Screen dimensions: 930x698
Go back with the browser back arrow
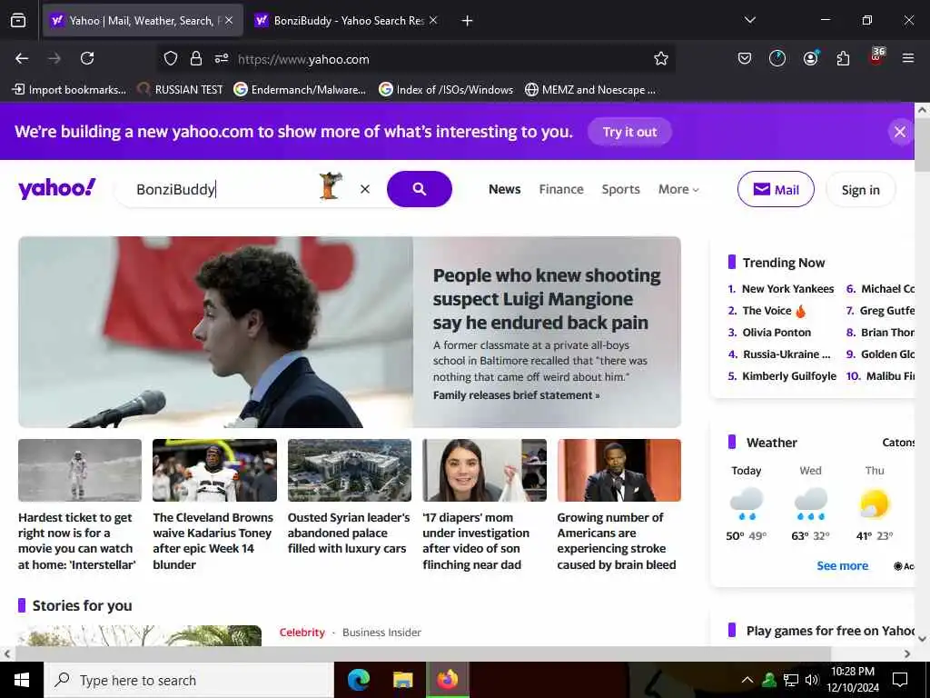pos(22,58)
